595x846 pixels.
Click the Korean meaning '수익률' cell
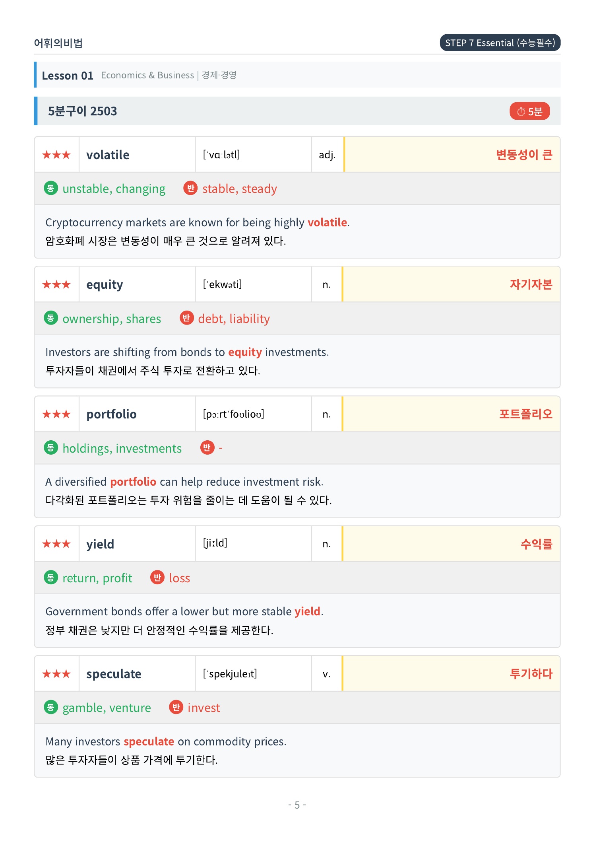coord(451,544)
